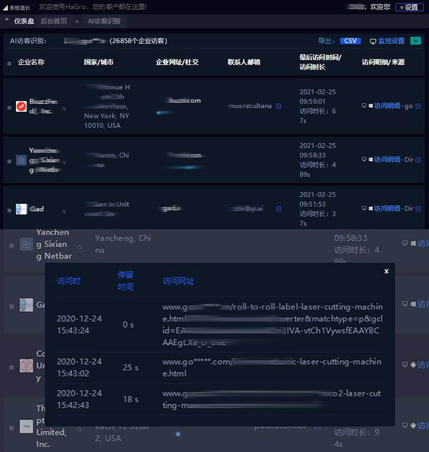Viewport: 429px width, 452px height.
Task: Go to 后台首页 breadcrumb
Action: tap(54, 21)
